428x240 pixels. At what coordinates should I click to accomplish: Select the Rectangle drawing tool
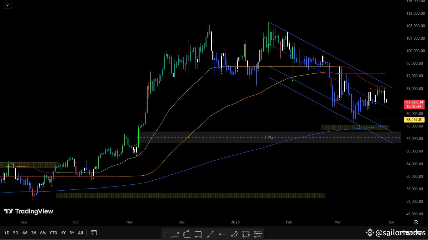tap(198, 233)
